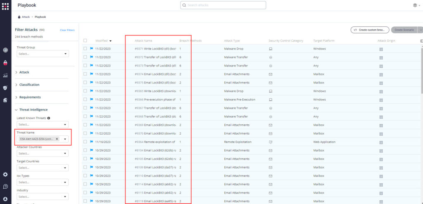
Task: Click blue flag on attack #9371 row
Action: click(x=91, y=49)
